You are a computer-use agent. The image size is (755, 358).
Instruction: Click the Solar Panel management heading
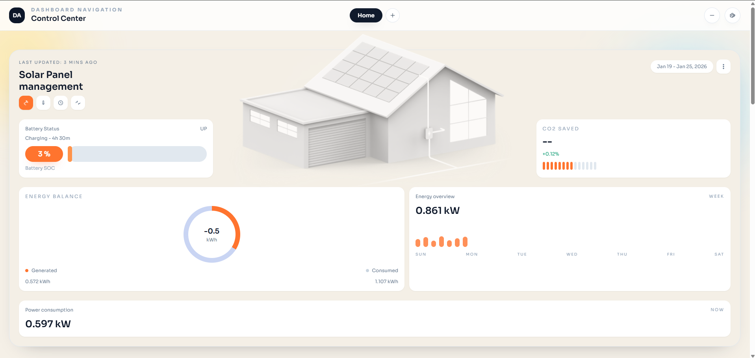[x=51, y=81]
